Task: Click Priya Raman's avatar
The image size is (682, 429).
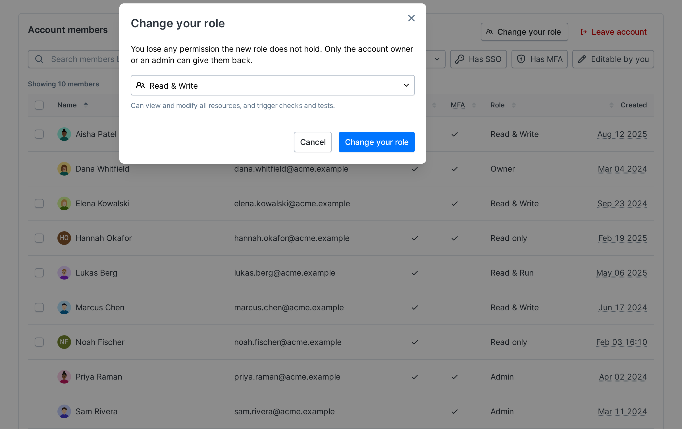Action: click(x=64, y=377)
